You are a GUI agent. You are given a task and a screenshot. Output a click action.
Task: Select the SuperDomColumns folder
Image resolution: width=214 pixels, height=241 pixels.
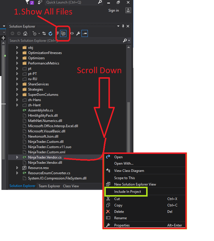tap(43, 95)
